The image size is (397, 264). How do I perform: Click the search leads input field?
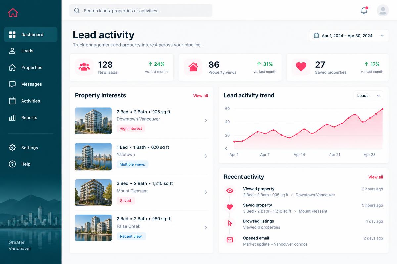(x=141, y=11)
